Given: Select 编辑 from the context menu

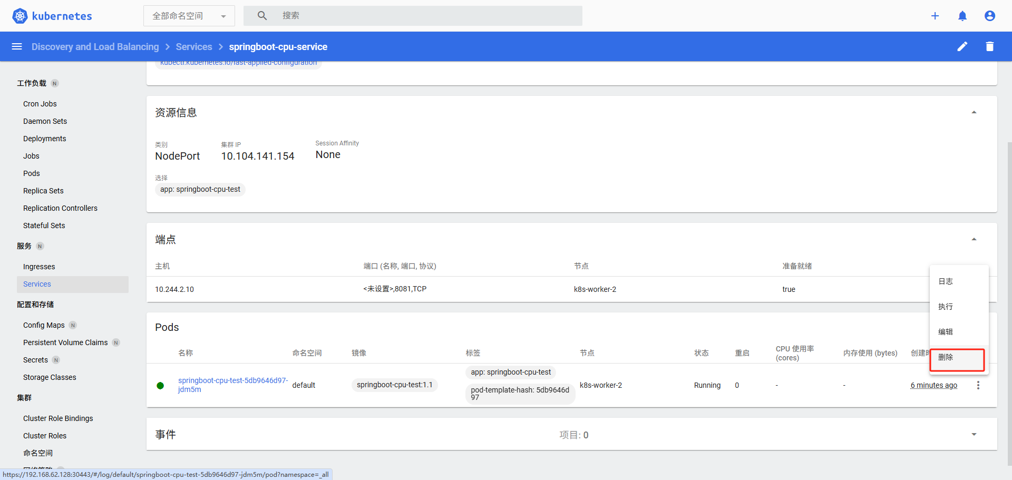Looking at the screenshot, I should (x=959, y=332).
